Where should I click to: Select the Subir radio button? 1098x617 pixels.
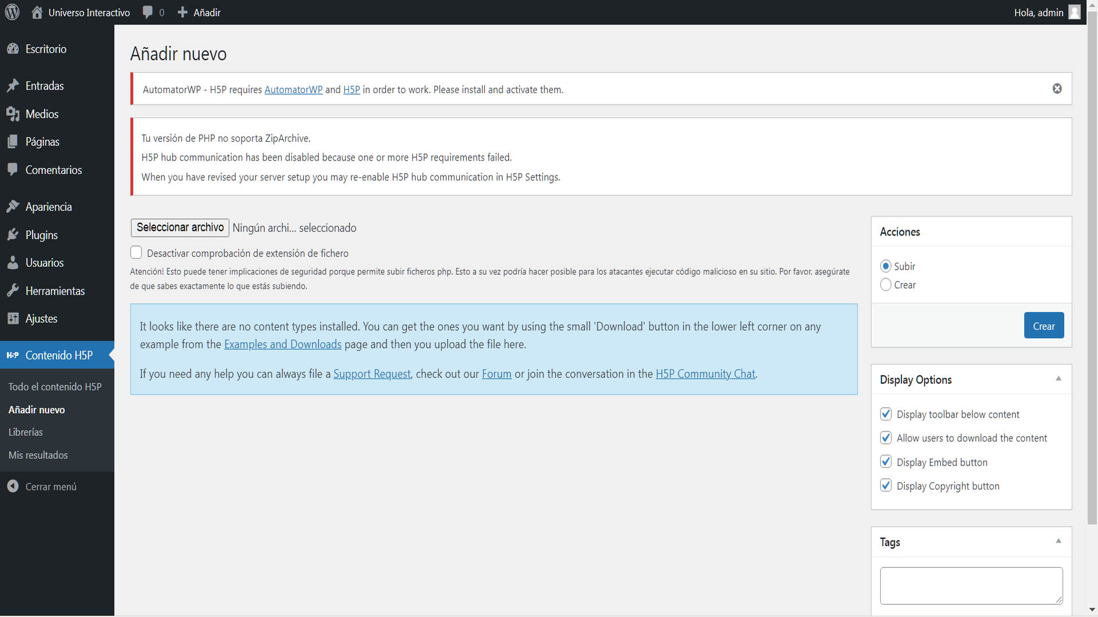886,266
